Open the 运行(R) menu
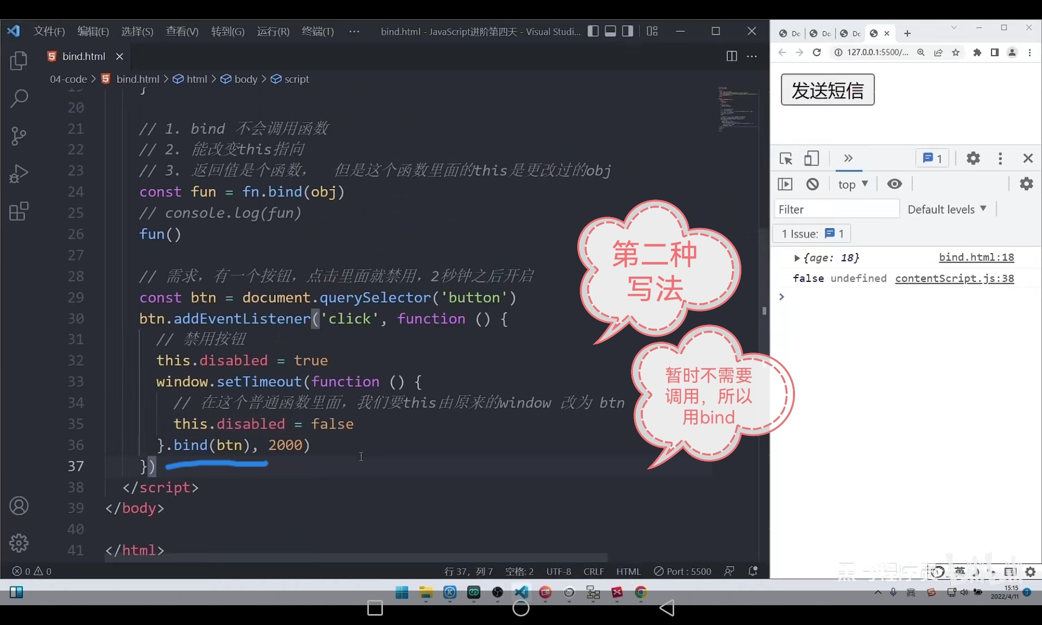 click(x=273, y=32)
